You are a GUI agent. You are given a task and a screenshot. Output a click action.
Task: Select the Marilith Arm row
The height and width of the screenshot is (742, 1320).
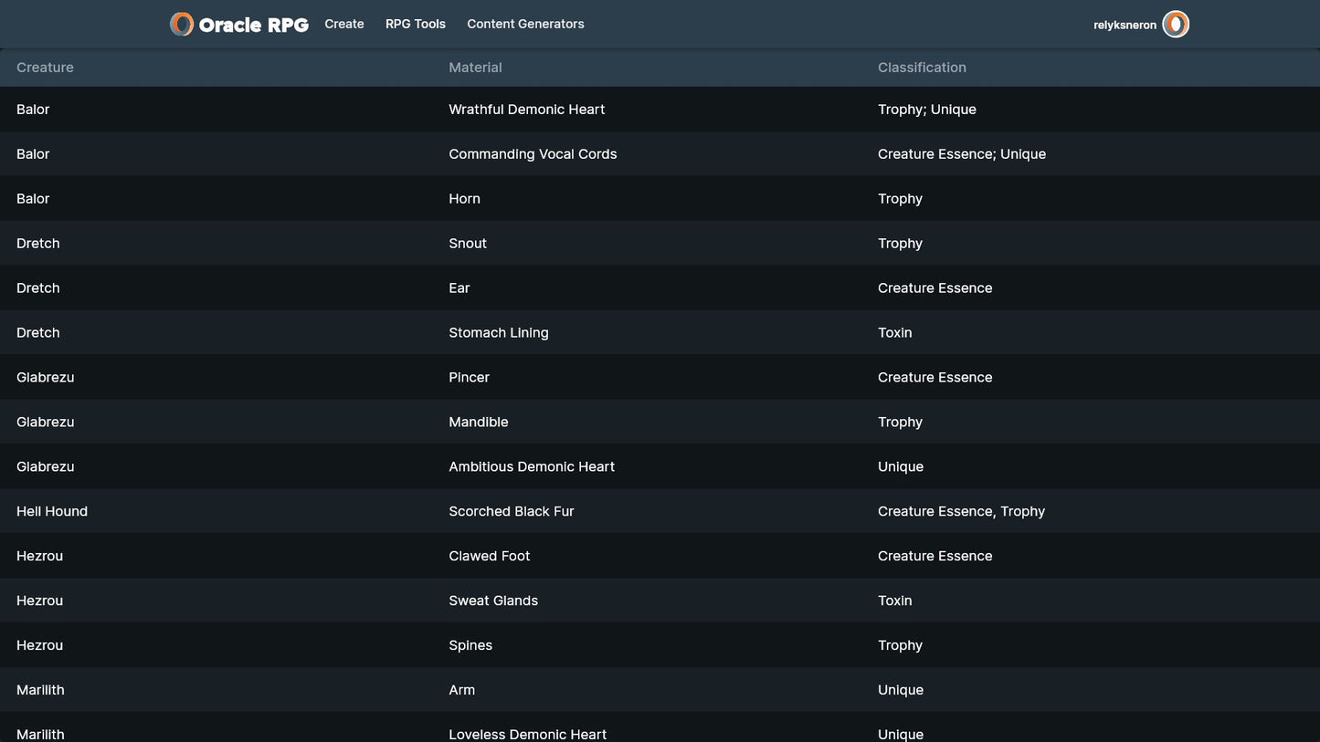click(461, 690)
